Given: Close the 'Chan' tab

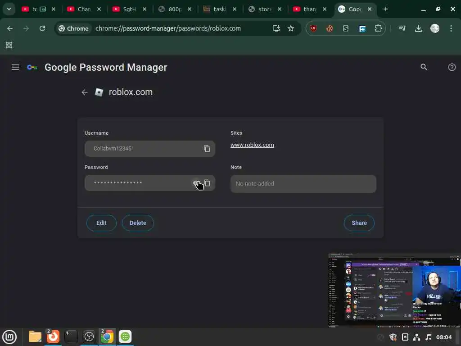Looking at the screenshot, I should point(99,9).
